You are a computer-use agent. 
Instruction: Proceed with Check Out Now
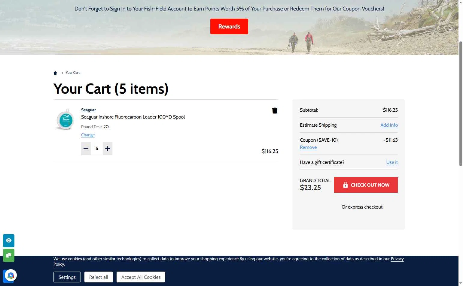[366, 185]
